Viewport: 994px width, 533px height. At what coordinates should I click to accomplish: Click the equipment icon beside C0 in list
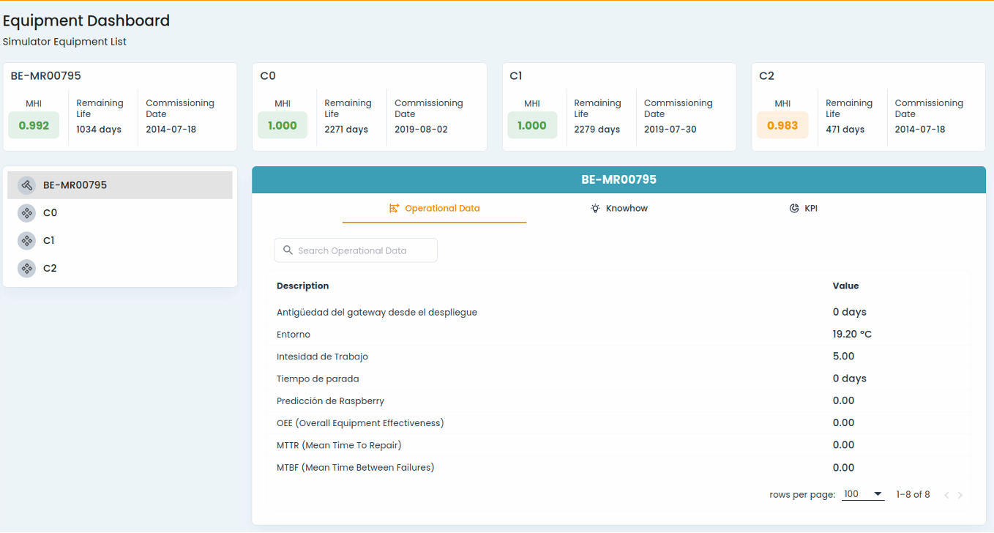(x=26, y=213)
